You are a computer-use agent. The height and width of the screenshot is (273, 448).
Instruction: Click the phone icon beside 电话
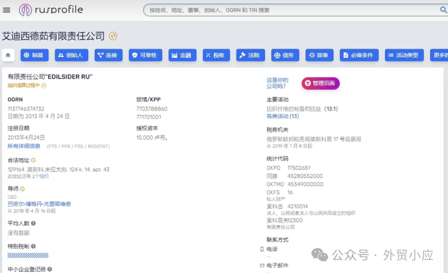point(262,249)
